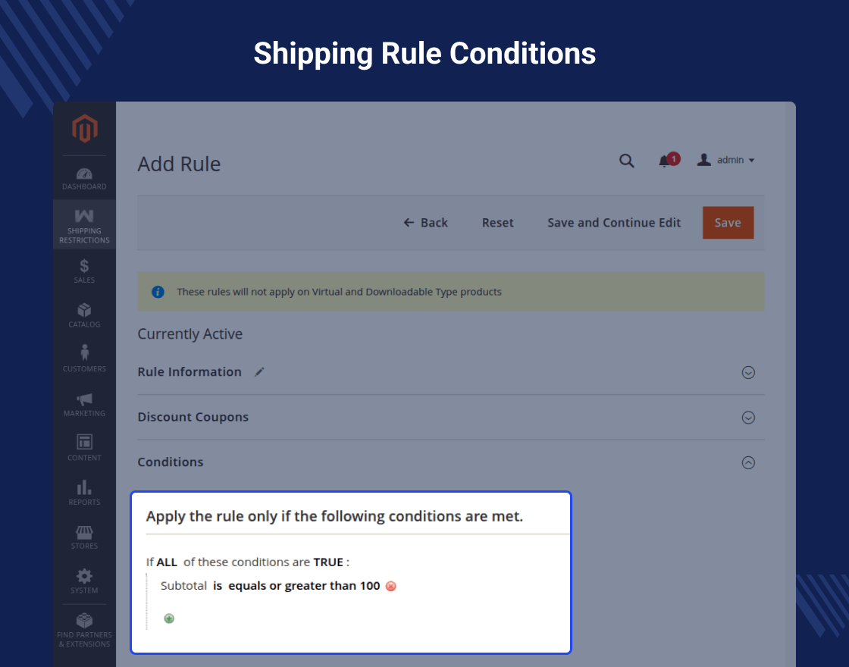Click Save and Continue Edit
This screenshot has width=849, height=667.
[x=614, y=223]
